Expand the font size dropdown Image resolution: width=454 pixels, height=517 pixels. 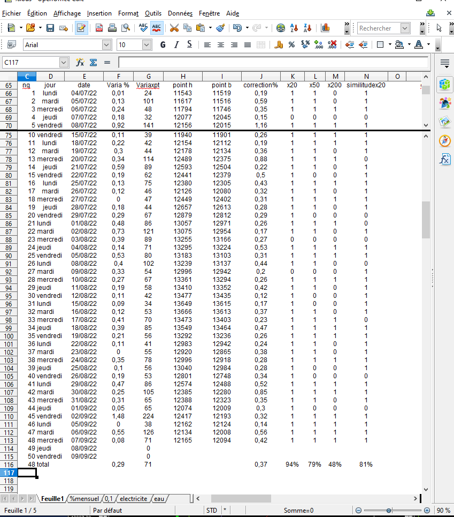147,45
